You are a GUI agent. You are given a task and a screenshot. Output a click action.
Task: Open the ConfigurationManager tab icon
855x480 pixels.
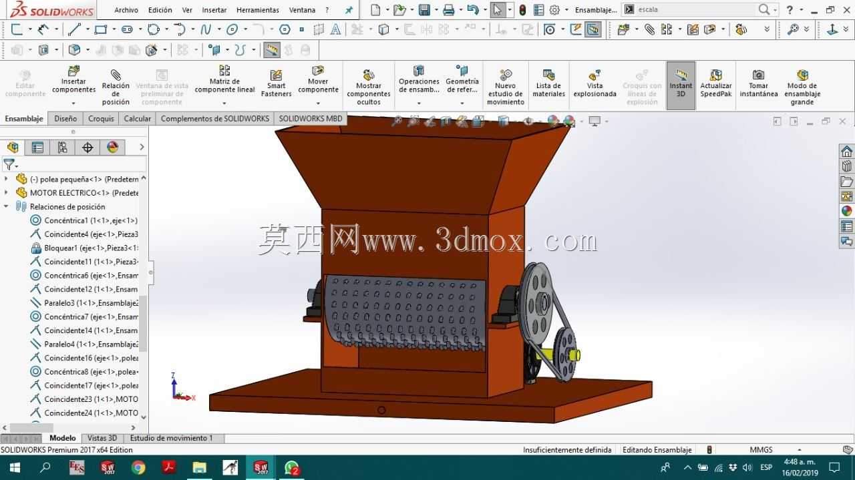click(x=62, y=148)
